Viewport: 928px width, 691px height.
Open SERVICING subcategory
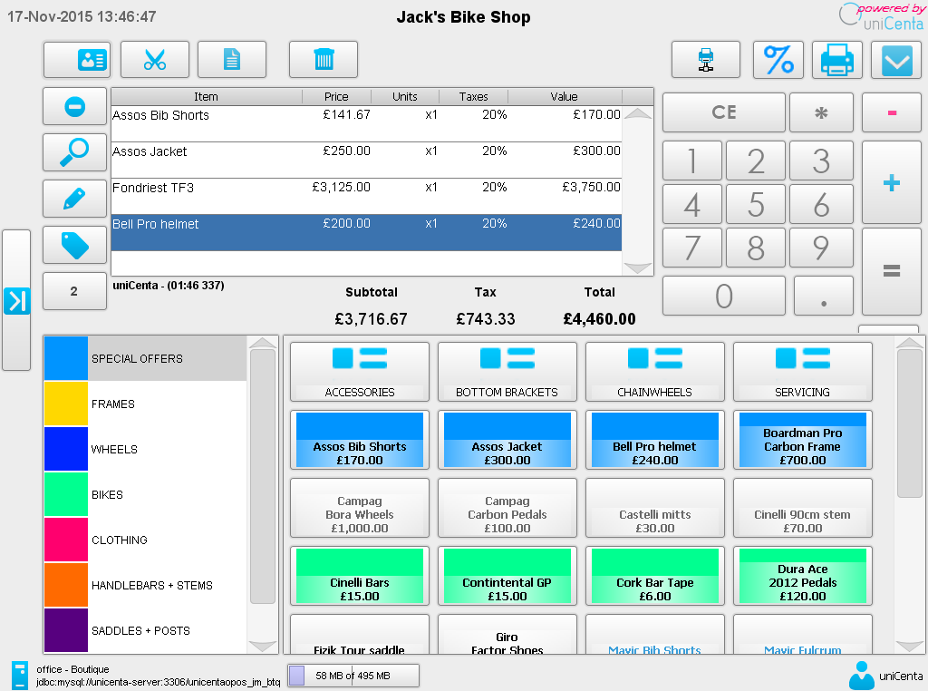(x=803, y=372)
